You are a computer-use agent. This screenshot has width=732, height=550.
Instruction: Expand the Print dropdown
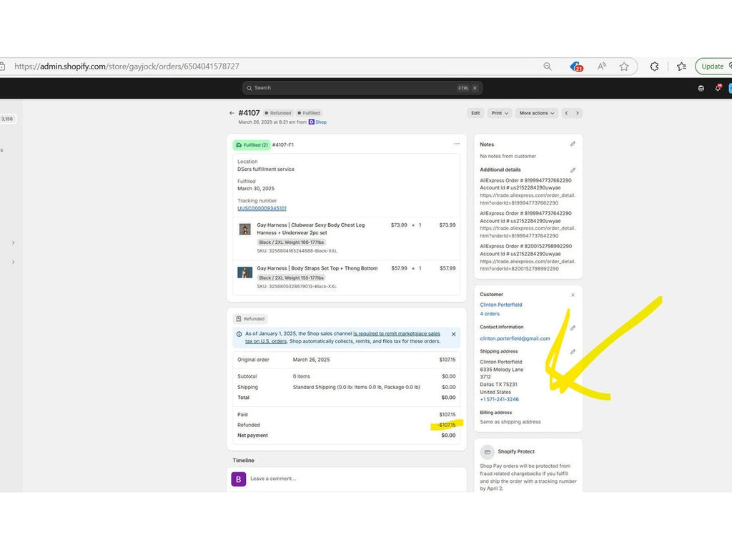[x=499, y=113]
